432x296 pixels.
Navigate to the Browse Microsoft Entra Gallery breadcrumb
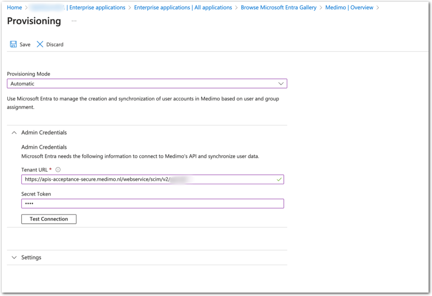click(x=278, y=8)
